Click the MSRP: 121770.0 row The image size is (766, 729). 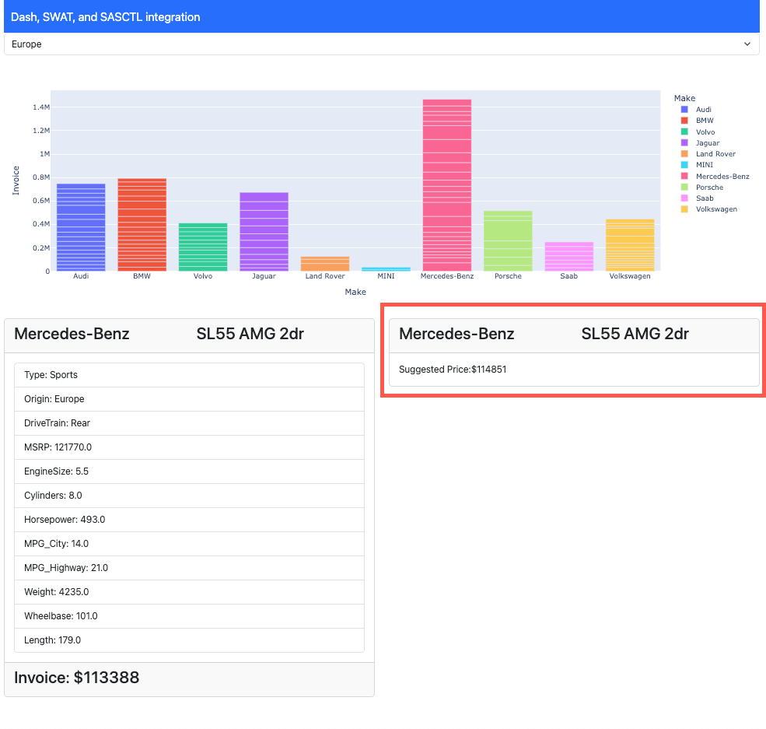pyautogui.click(x=189, y=447)
